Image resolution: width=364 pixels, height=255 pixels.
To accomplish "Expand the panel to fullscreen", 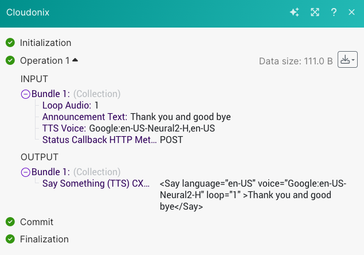I will [x=315, y=12].
